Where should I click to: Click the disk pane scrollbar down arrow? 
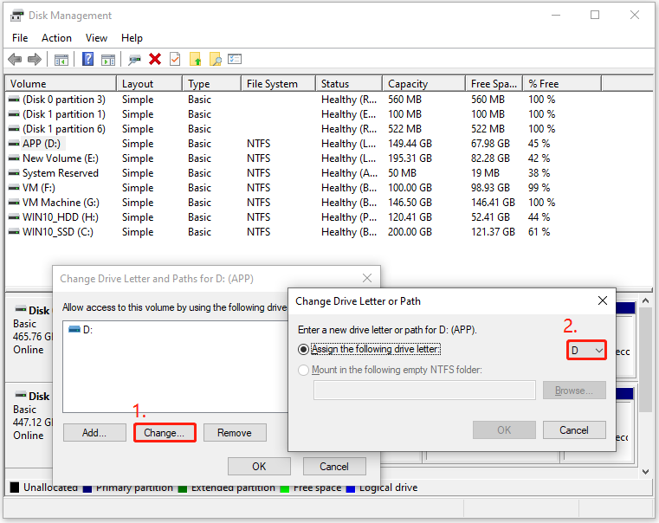[x=646, y=472]
